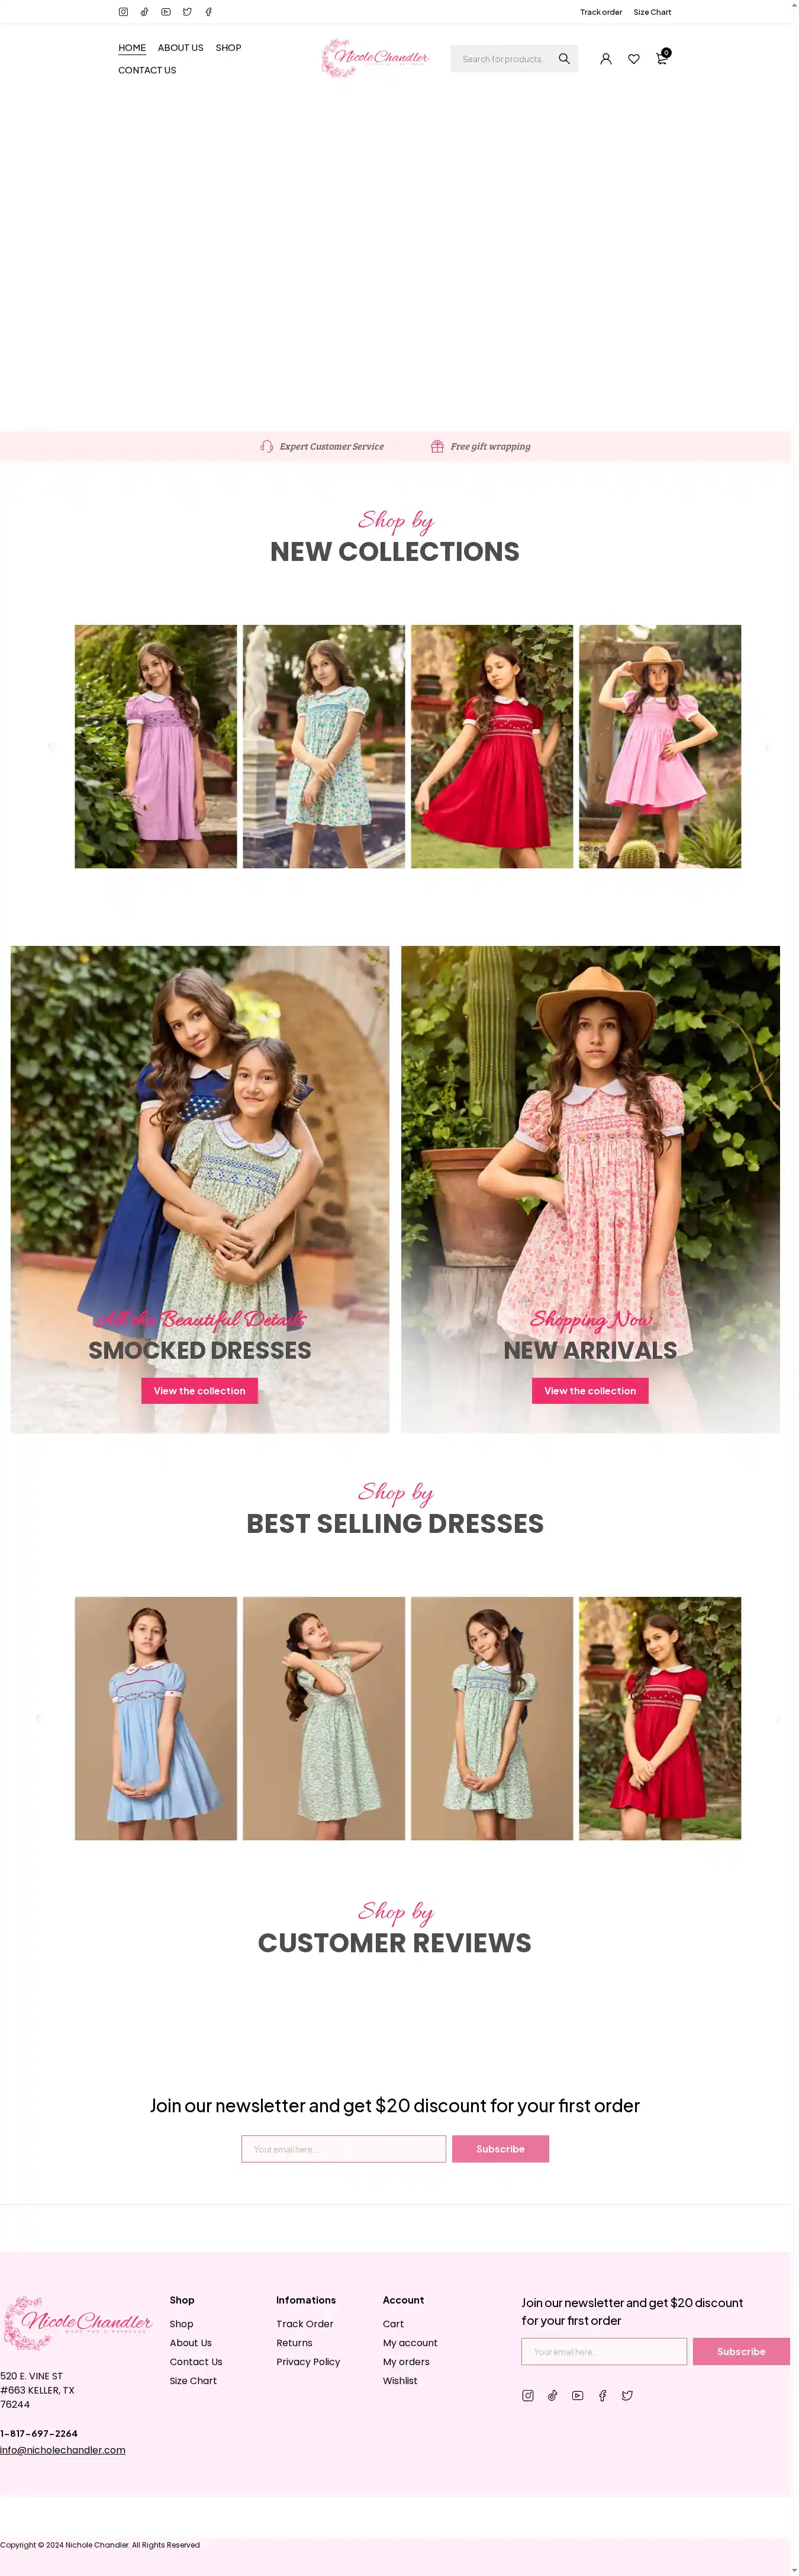
Task: Open the ABOUT US menu item
Action: point(181,48)
